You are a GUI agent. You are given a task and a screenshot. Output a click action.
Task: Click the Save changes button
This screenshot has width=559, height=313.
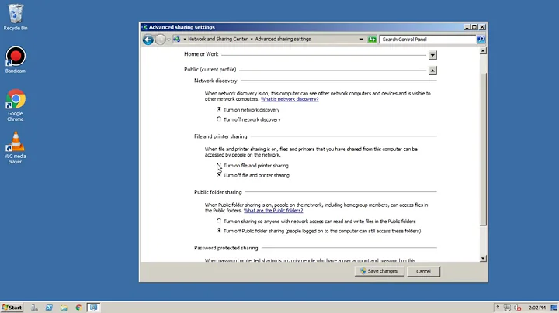click(379, 271)
